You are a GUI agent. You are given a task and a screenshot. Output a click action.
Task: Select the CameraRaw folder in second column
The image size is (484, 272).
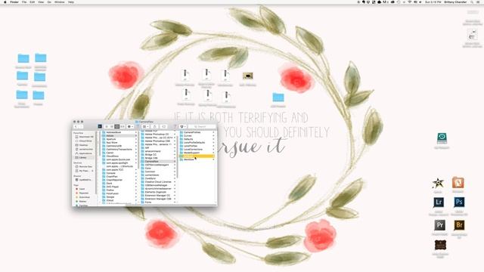tap(158, 161)
